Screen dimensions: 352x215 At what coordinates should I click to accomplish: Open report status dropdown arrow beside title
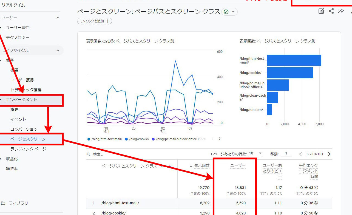tap(233, 12)
